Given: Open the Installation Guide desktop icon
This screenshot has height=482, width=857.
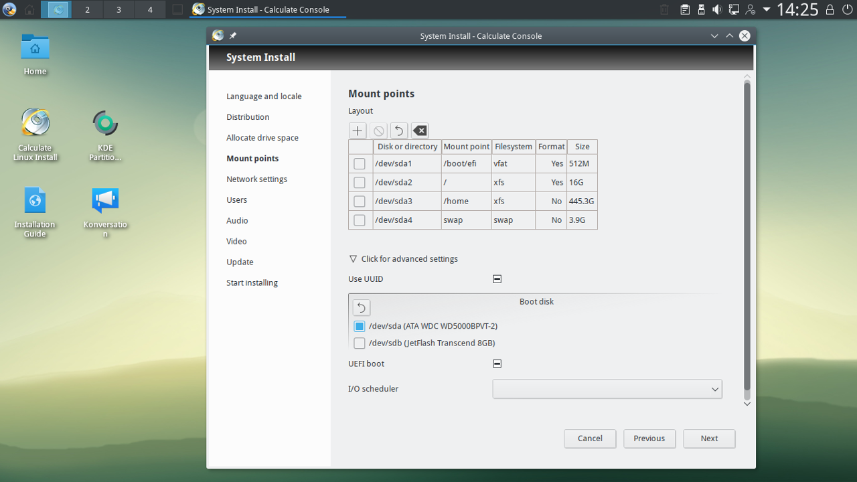Looking at the screenshot, I should [35, 211].
